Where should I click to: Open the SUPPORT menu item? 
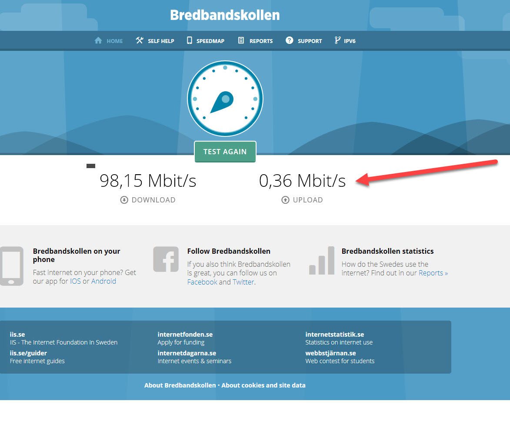[x=310, y=41]
